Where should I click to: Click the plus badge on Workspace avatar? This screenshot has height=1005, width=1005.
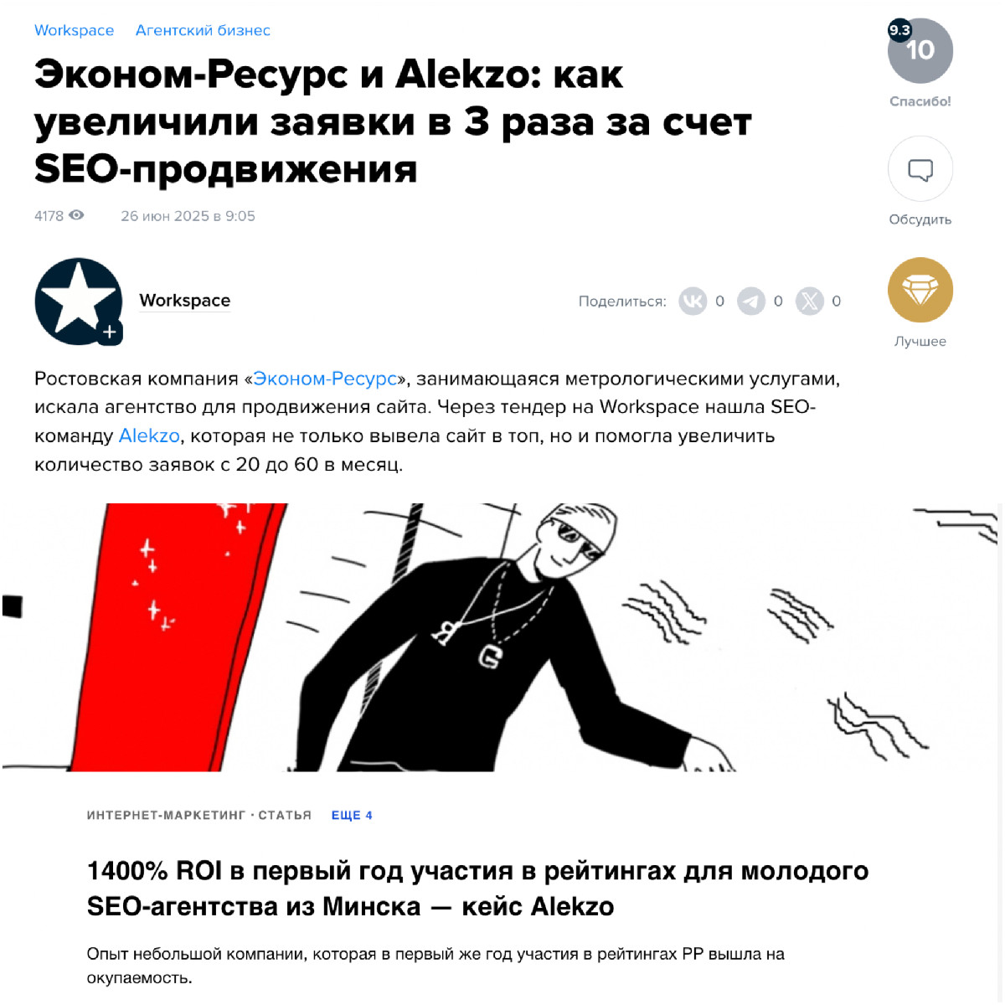(110, 332)
